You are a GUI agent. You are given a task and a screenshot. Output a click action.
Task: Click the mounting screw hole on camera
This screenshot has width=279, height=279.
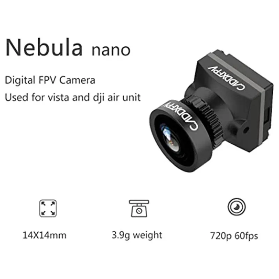246,130
